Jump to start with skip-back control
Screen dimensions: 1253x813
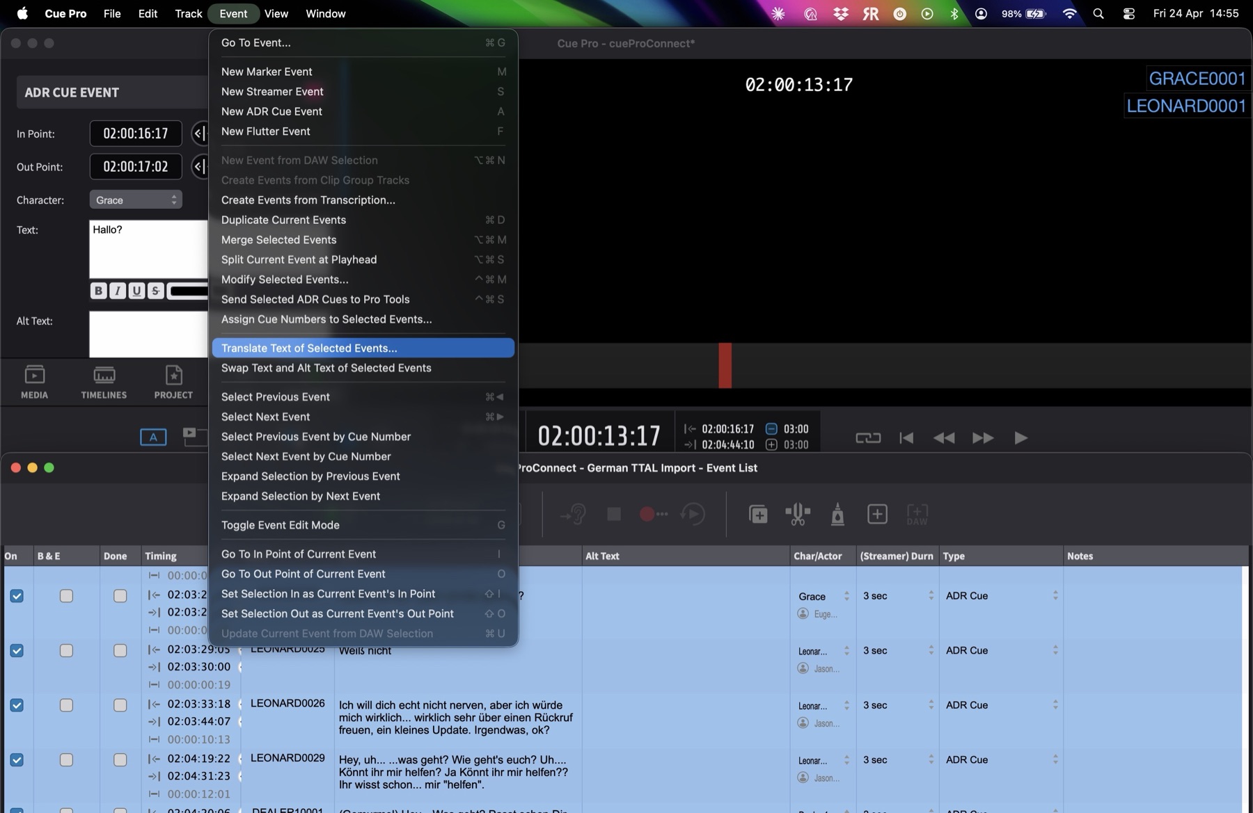[x=906, y=437]
